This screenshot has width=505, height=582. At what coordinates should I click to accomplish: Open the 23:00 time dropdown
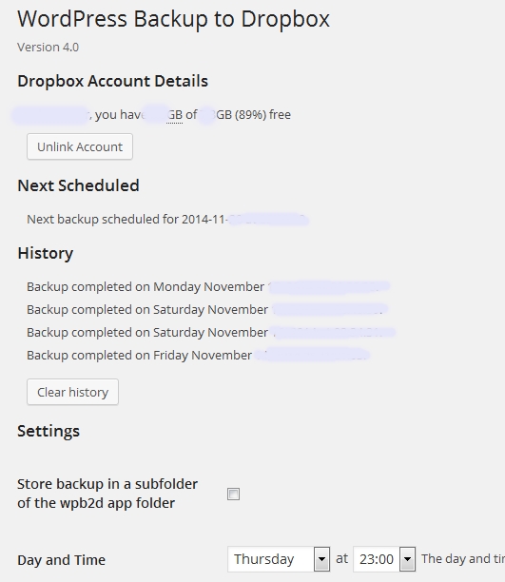coord(384,559)
